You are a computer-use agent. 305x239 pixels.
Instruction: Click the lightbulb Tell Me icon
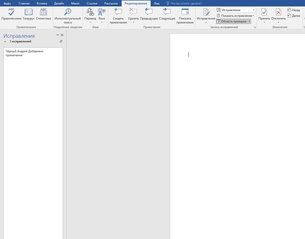[168, 3]
